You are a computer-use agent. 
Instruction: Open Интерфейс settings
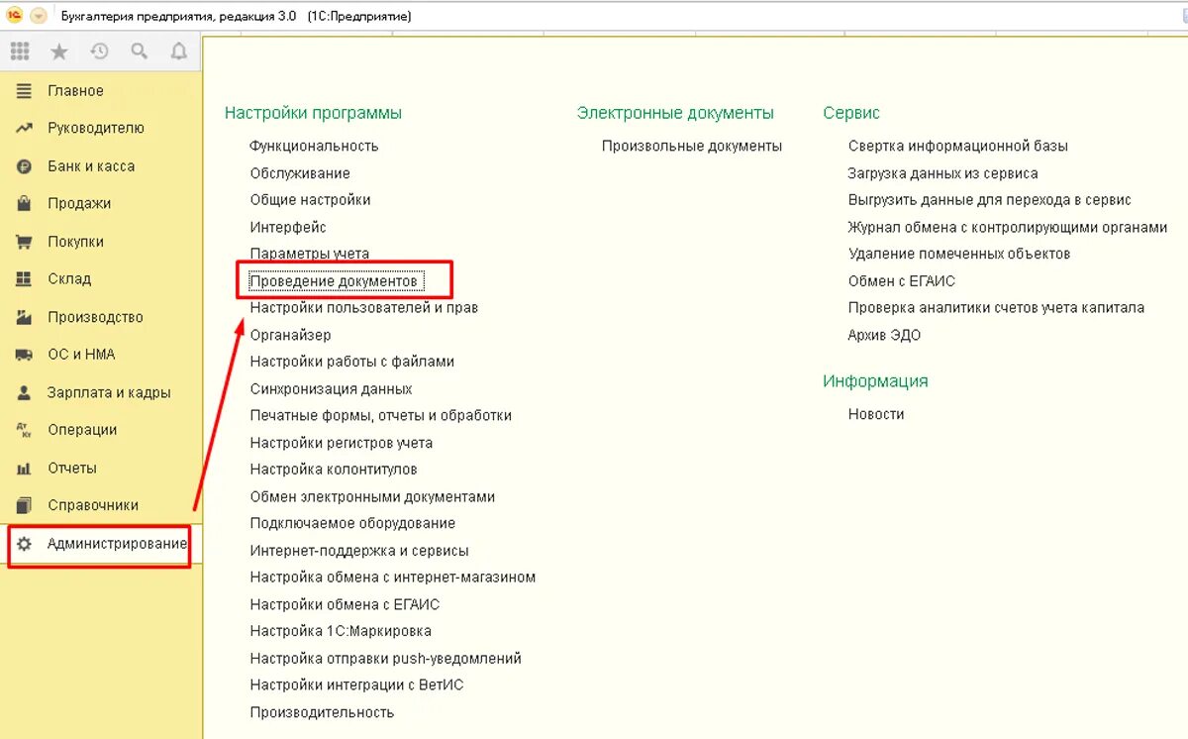pos(288,227)
